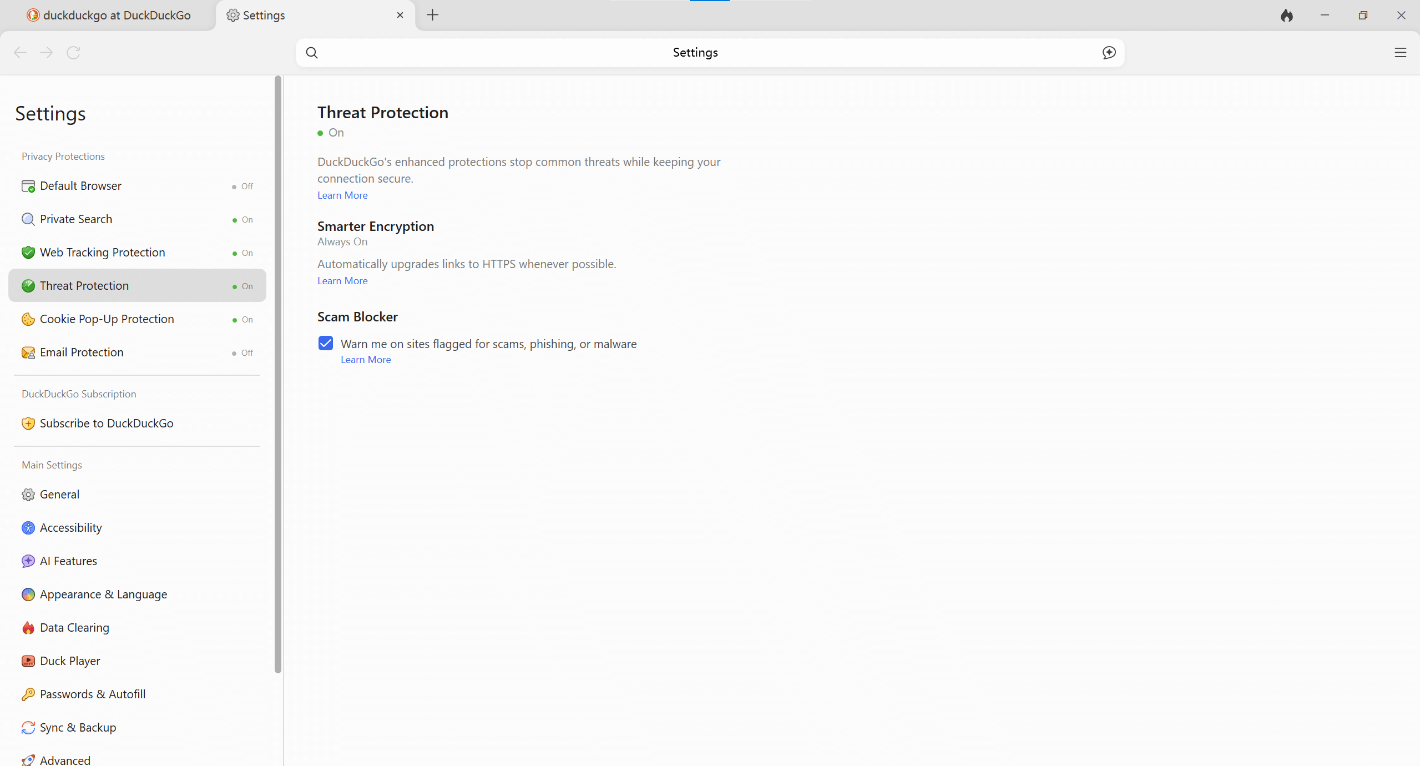Open the Duck.ai chat icon in address bar

[1109, 52]
